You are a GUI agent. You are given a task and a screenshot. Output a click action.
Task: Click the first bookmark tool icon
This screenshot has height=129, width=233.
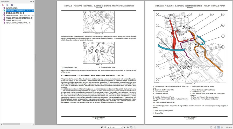pyautogui.click(x=3, y=5)
